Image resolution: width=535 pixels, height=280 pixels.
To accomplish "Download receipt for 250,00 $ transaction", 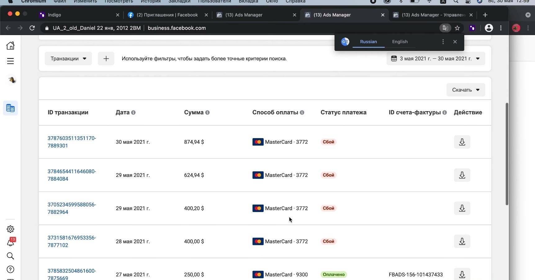I will click(462, 274).
